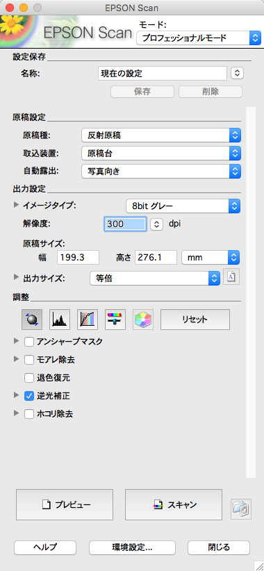Open the 解像度 dpi value list stepper
264x571 pixels.
coord(156,224)
